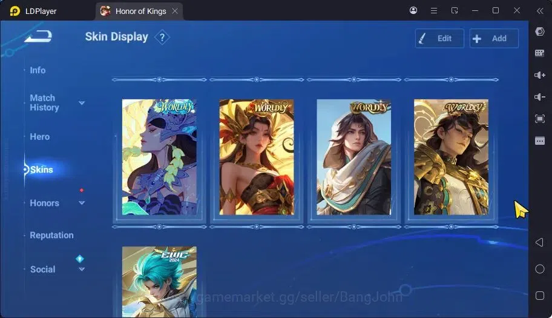Click the blue diamond badge above Social

(80, 259)
